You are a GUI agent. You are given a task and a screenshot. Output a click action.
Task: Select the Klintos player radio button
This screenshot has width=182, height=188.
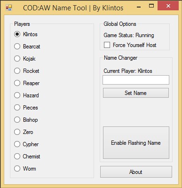26,34
